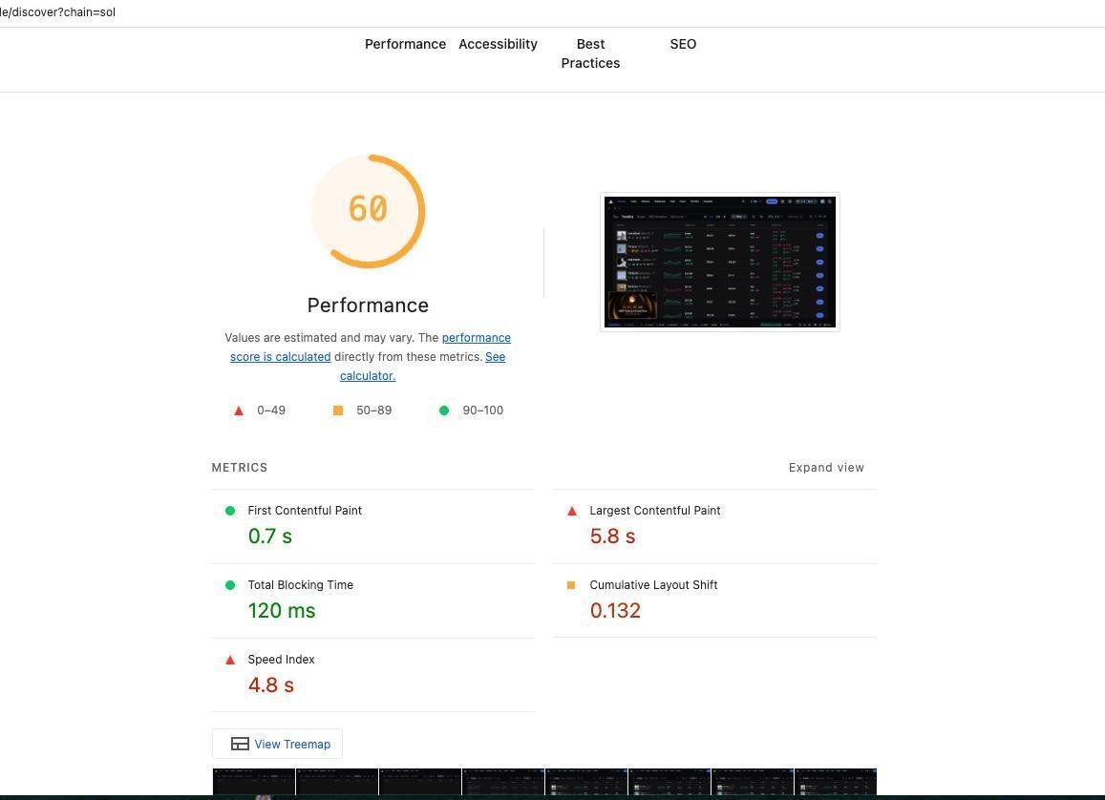This screenshot has height=800, width=1105.
Task: Click the 5.8 s Largest Contentful Paint value
Action: 612,536
